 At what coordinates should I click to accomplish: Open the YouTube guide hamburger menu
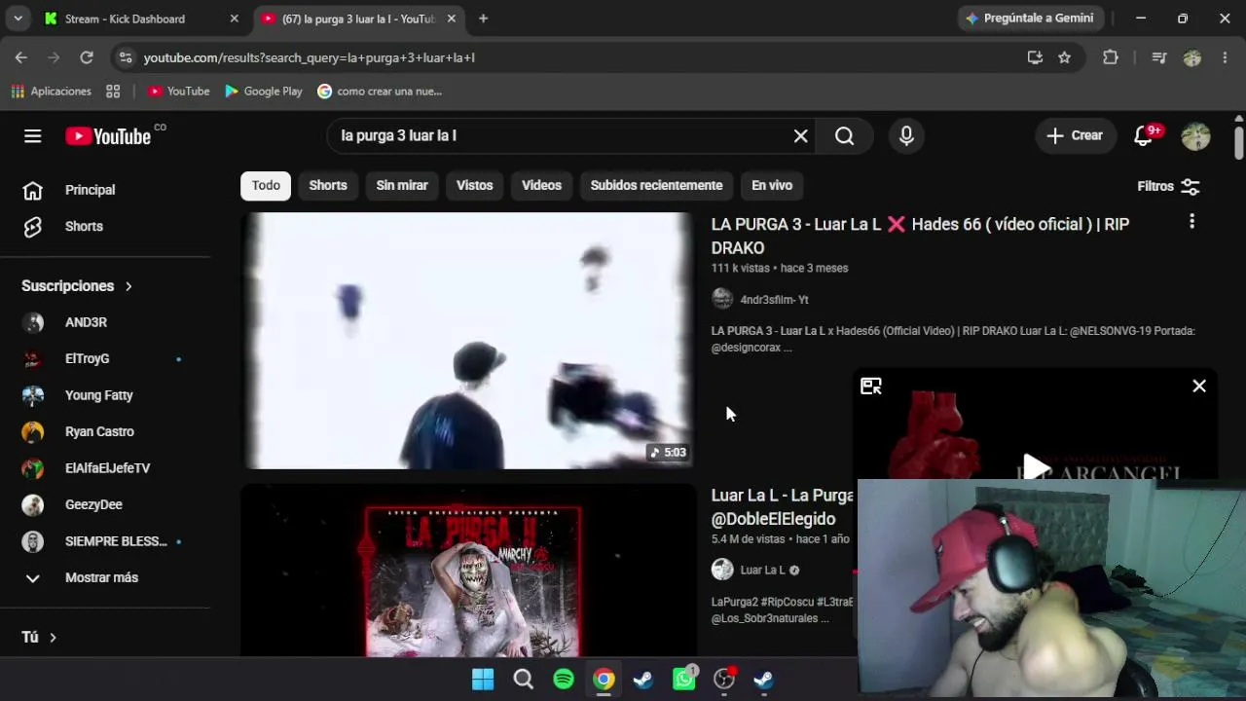click(x=33, y=136)
